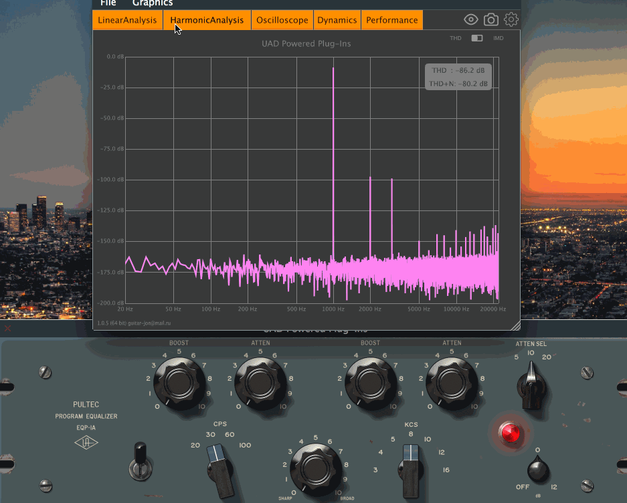The image size is (627, 503).
Task: Click the high-frequency BOOST knob
Action: click(x=370, y=383)
